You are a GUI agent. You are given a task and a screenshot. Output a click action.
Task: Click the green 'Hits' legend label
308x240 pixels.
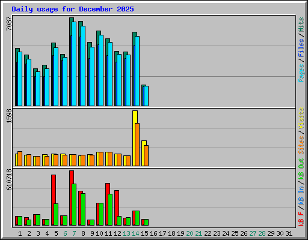click(301, 25)
